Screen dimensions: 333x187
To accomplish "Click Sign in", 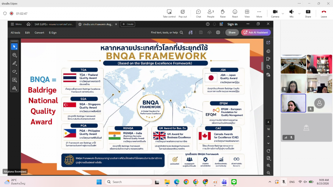I will 232,24.
